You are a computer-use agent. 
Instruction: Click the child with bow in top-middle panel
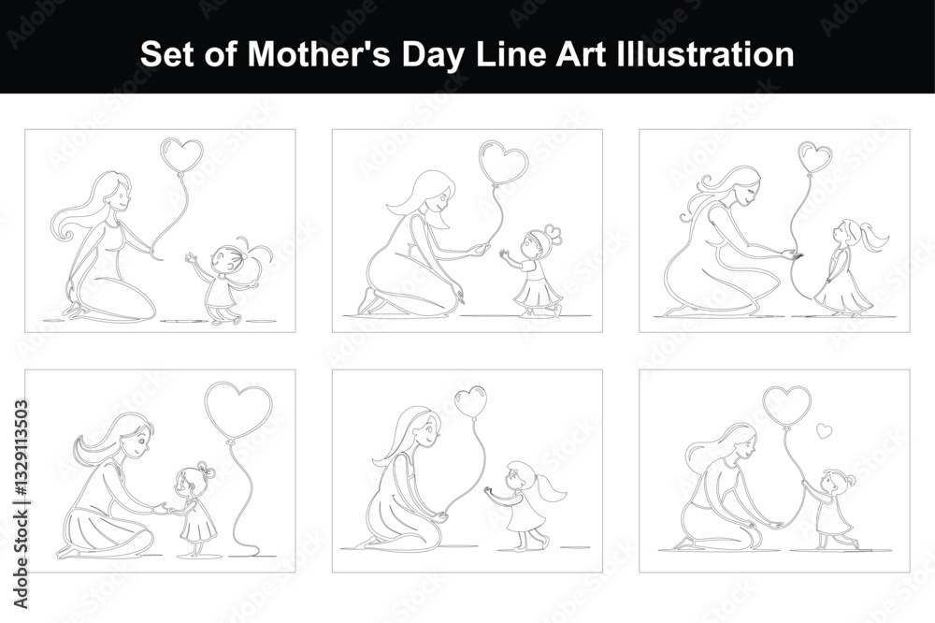[533, 270]
